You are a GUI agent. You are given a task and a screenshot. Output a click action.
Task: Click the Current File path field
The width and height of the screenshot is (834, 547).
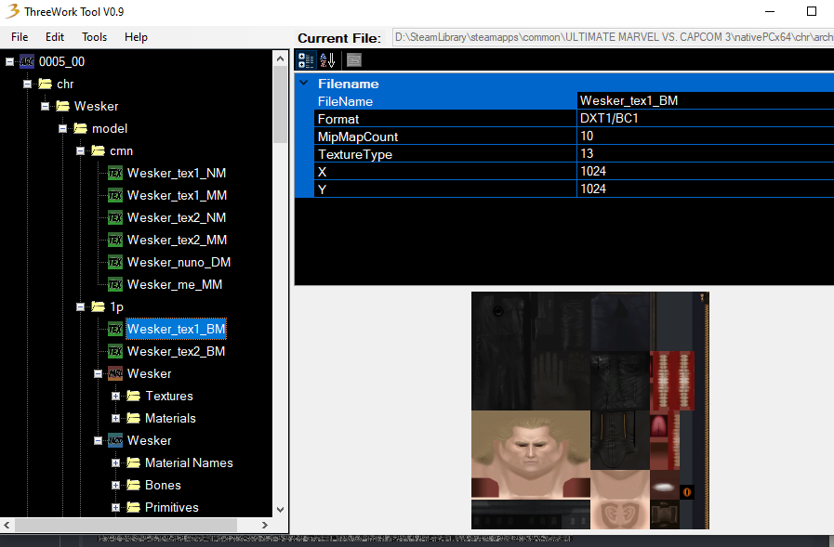click(x=613, y=37)
